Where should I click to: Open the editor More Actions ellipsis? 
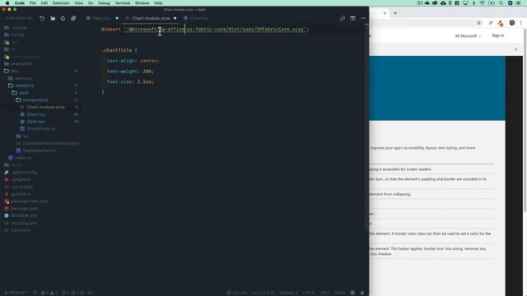(x=363, y=18)
